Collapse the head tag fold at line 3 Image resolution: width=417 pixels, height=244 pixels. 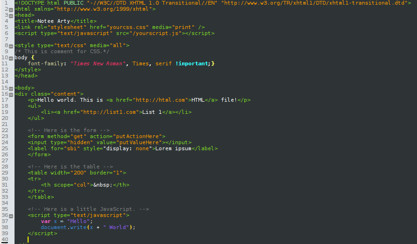click(x=11, y=16)
